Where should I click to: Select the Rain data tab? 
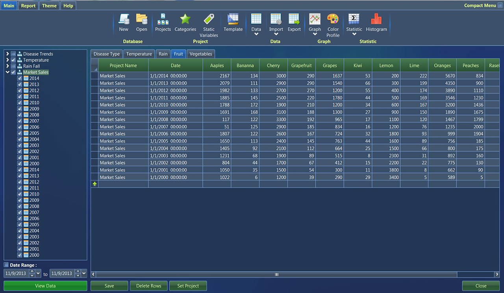pos(163,54)
